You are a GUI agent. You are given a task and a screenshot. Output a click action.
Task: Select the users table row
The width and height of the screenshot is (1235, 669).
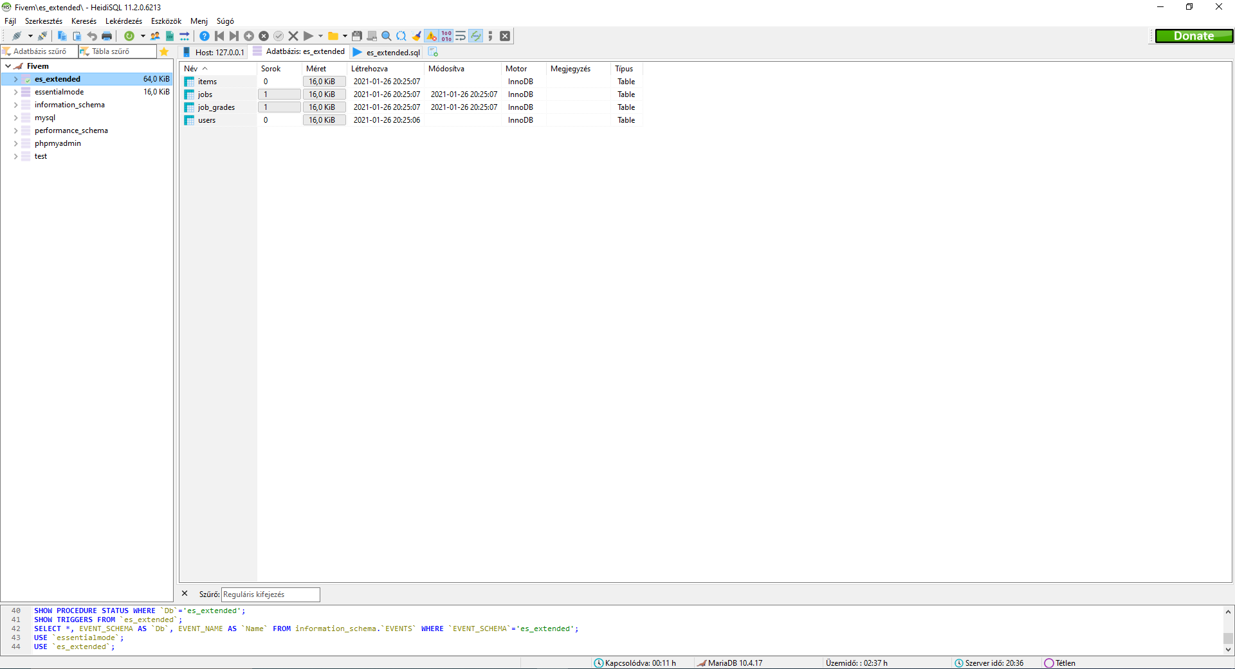point(206,120)
